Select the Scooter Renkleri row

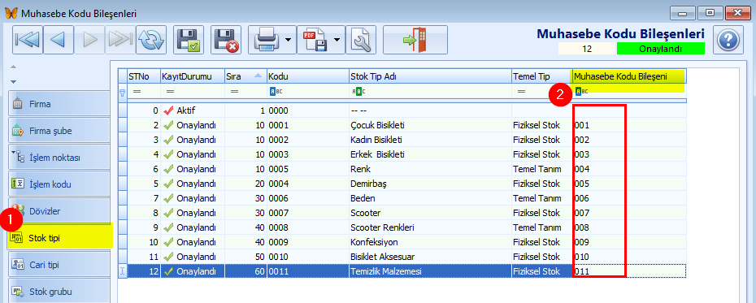click(x=402, y=227)
